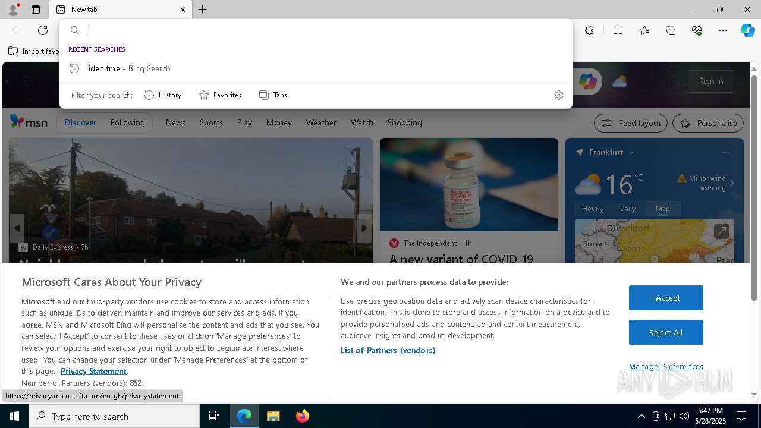Filter search suggestions by Tabs
Screen dimensions: 761x428
click(273, 95)
